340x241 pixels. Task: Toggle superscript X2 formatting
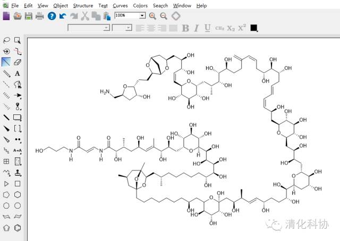242,28
